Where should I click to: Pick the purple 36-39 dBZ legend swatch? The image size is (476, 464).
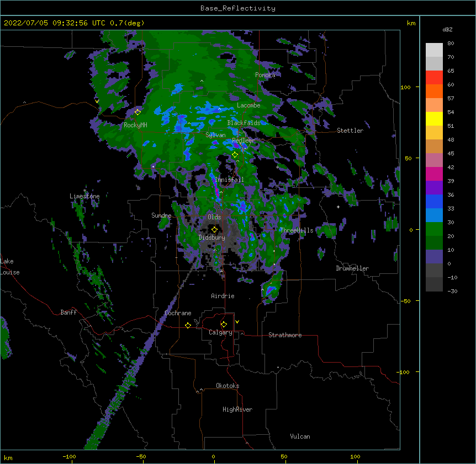tap(434, 187)
